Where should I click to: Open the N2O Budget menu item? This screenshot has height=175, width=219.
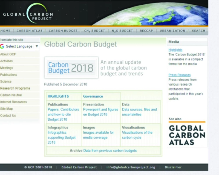pyautogui.click(x=122, y=31)
